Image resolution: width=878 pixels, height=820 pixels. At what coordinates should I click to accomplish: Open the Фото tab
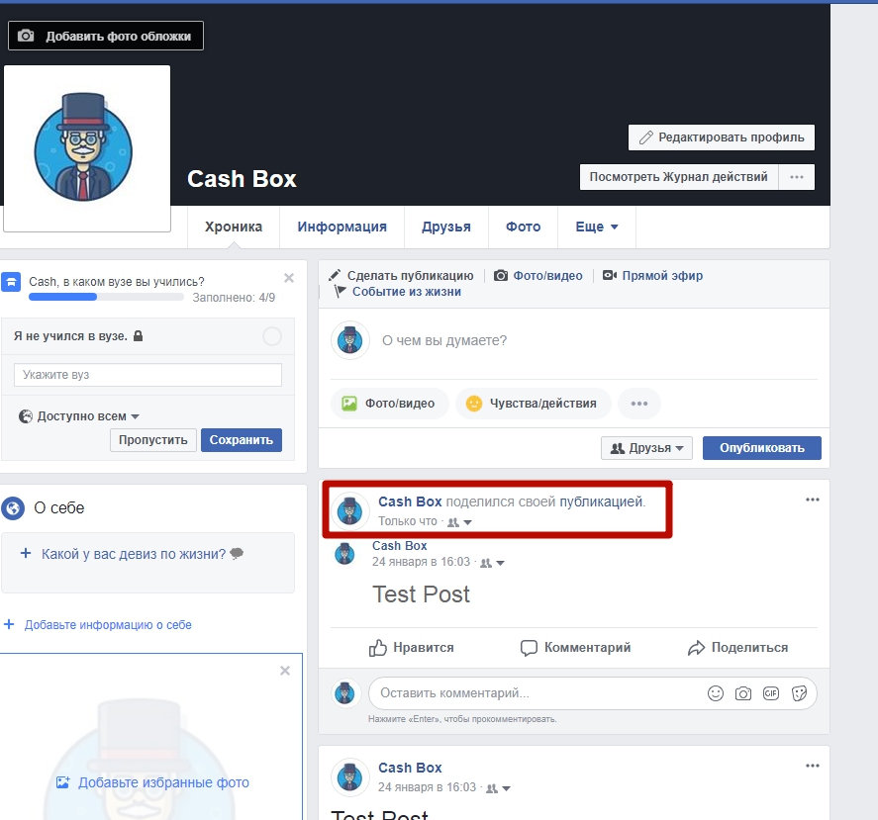point(523,227)
